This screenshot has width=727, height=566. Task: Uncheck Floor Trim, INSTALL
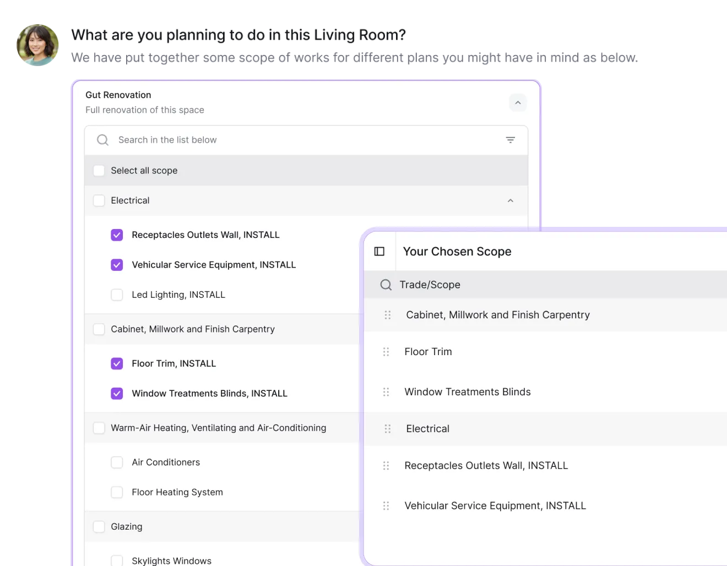coord(117,363)
